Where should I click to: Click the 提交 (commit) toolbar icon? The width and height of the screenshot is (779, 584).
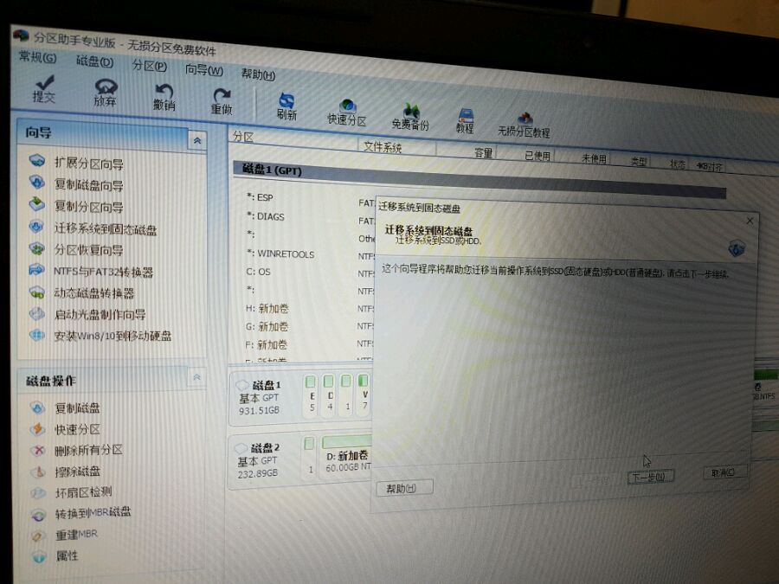44,89
